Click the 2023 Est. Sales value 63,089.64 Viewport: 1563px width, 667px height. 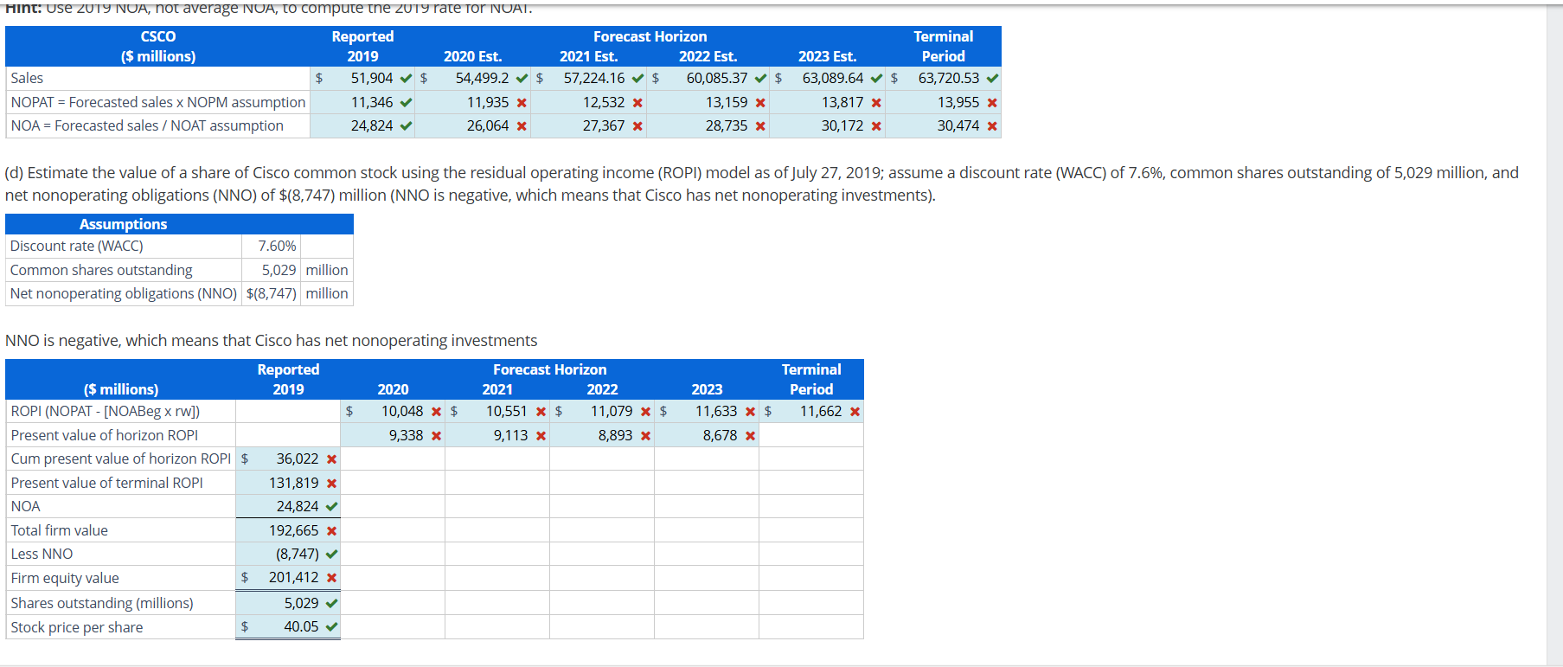tap(833, 78)
